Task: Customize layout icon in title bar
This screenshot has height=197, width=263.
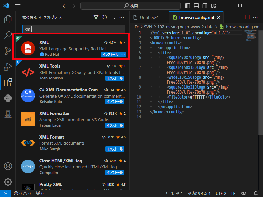Action: coord(213,6)
